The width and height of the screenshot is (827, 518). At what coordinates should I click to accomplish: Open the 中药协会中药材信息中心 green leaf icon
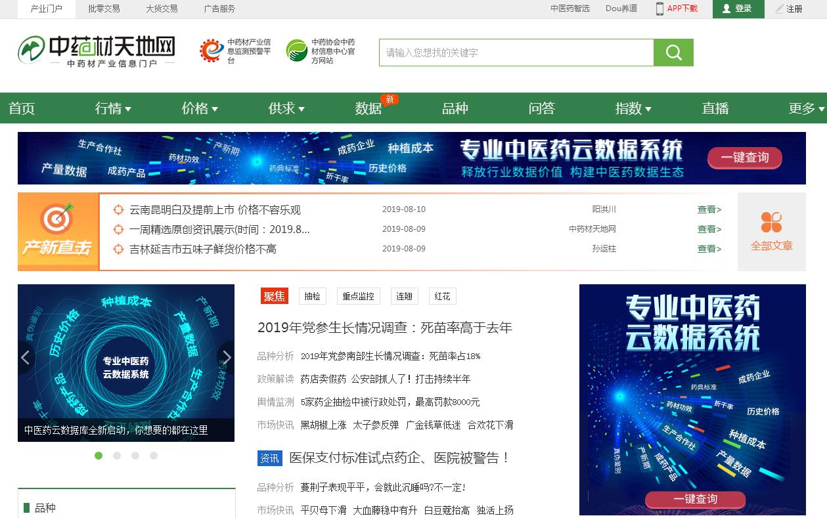click(297, 51)
